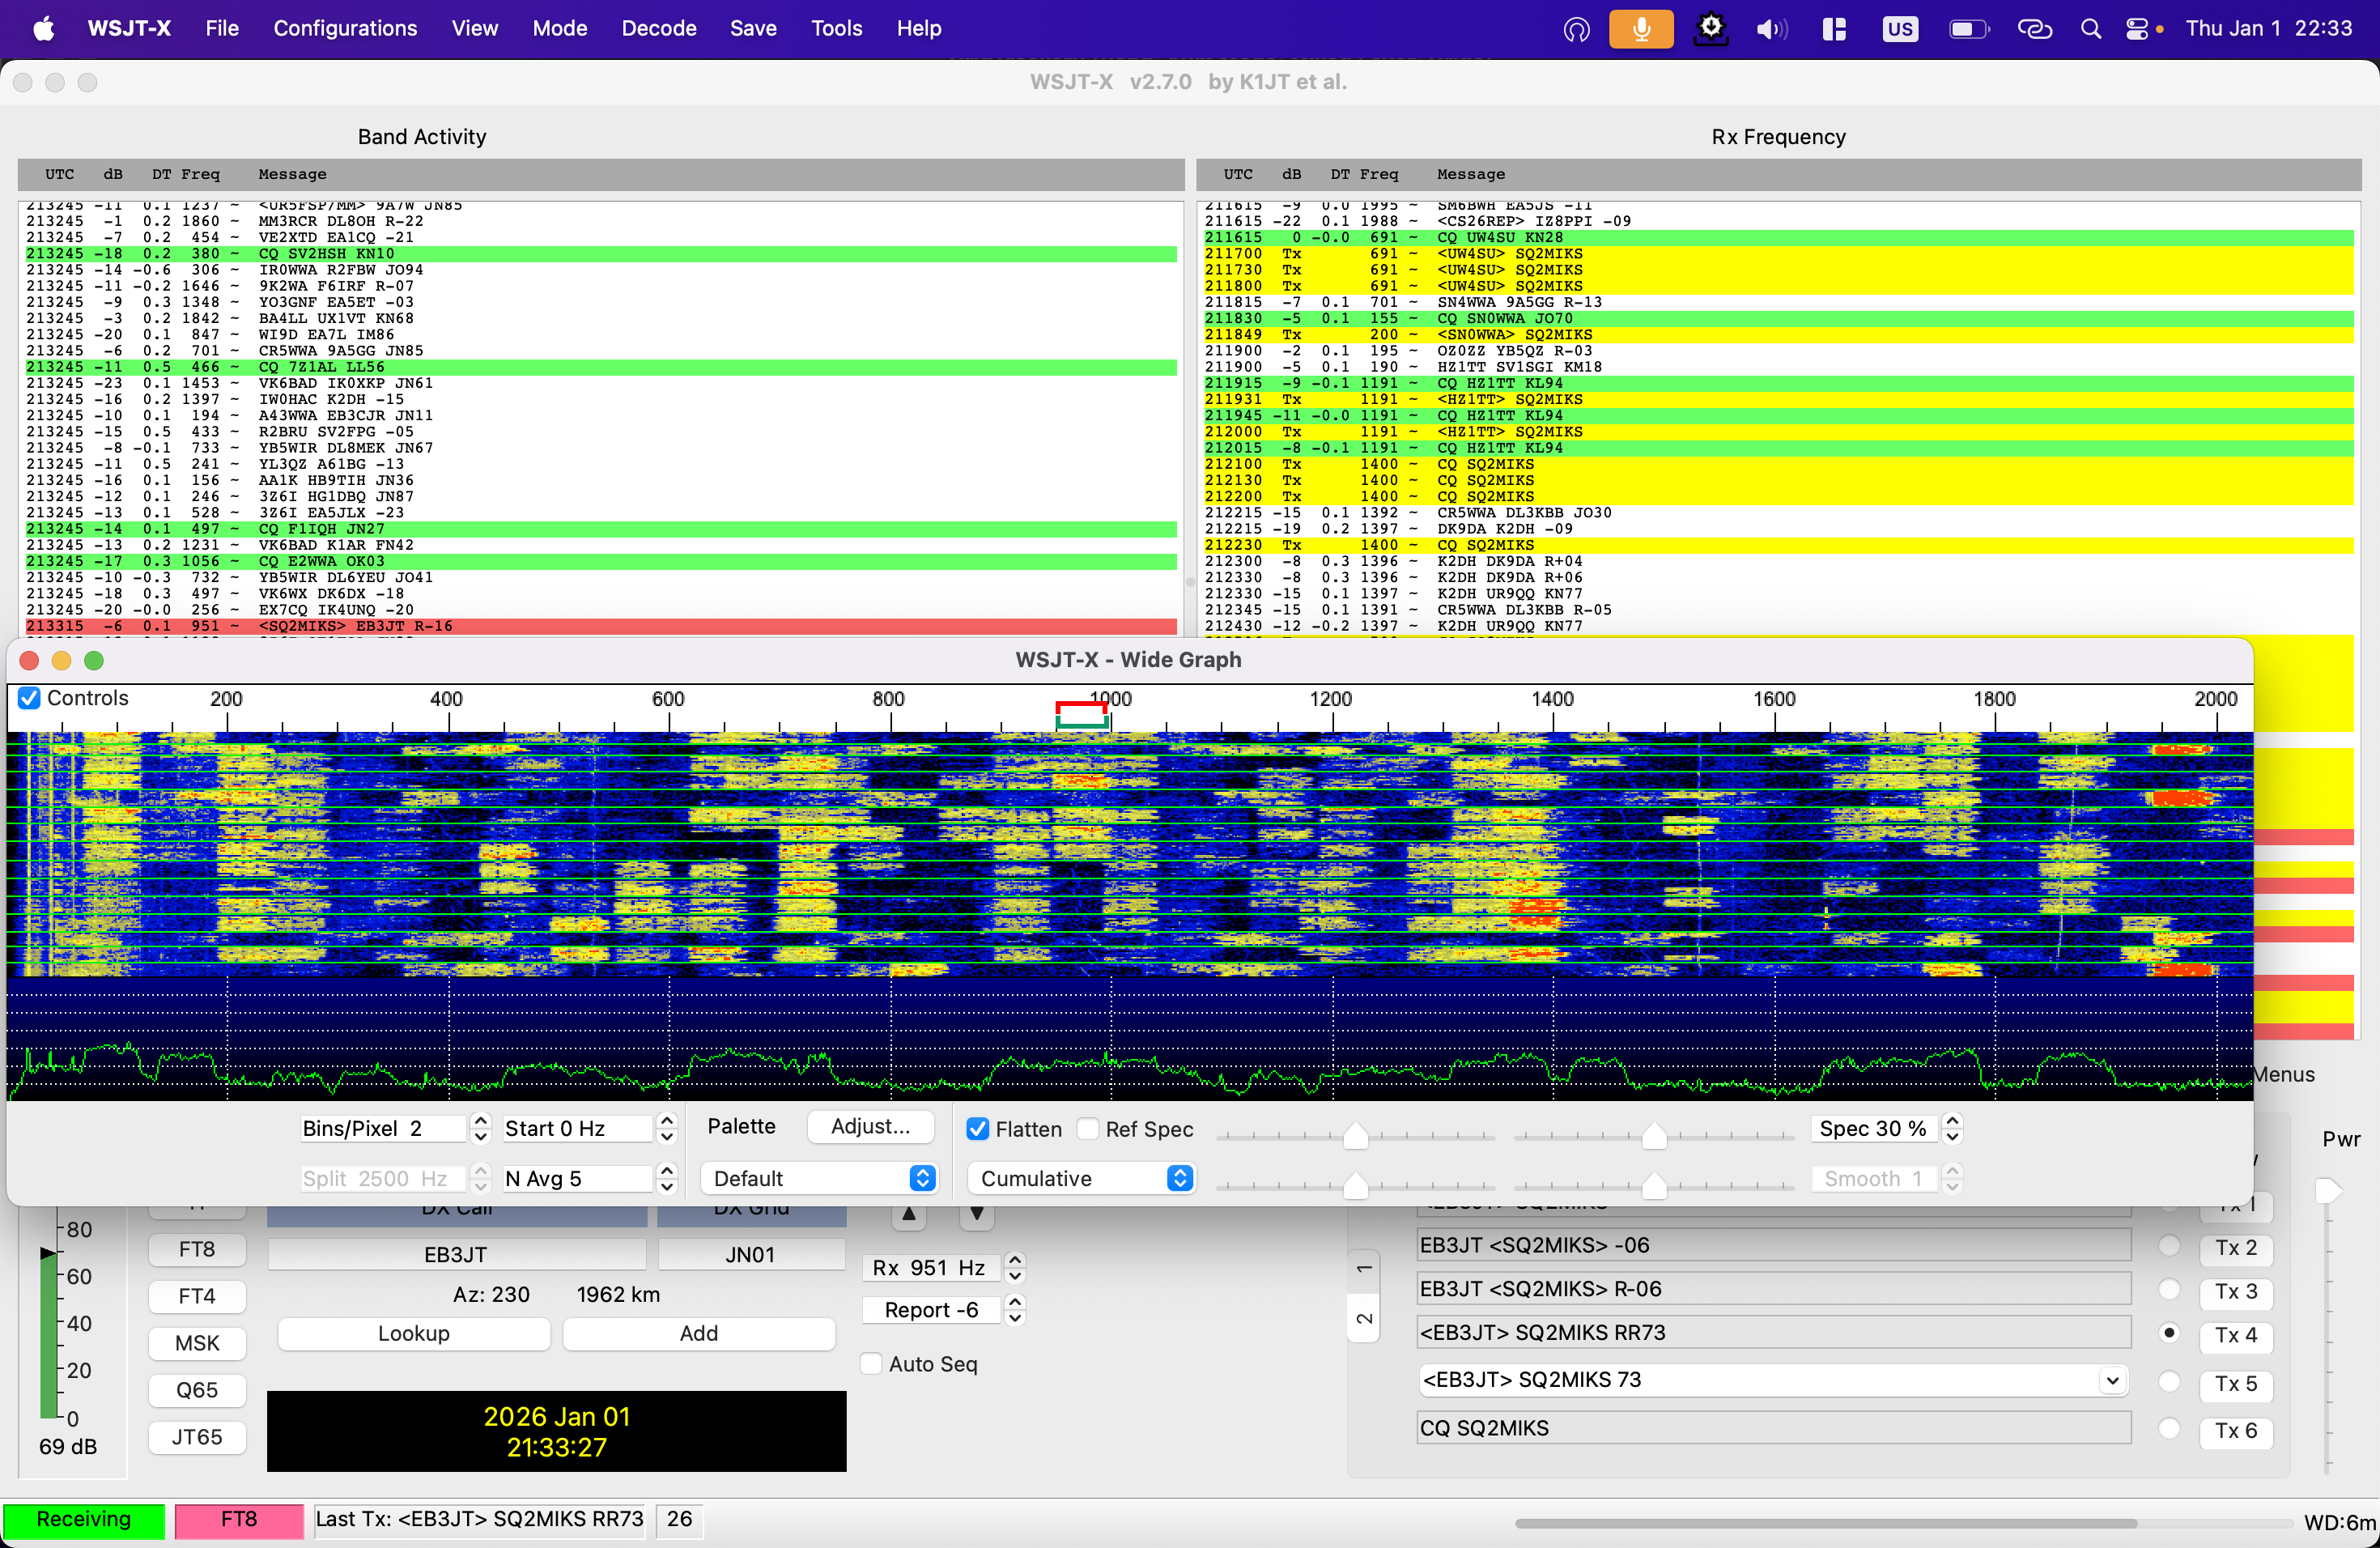Open the Control Center icon
This screenshot has width=2380, height=1548.
(x=2137, y=29)
